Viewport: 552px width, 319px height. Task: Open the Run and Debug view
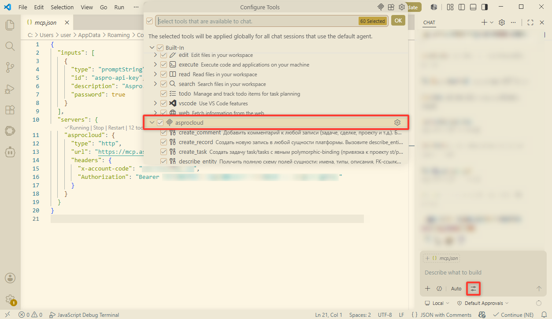tap(10, 89)
